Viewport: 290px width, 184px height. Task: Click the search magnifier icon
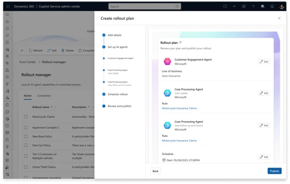point(177,6)
